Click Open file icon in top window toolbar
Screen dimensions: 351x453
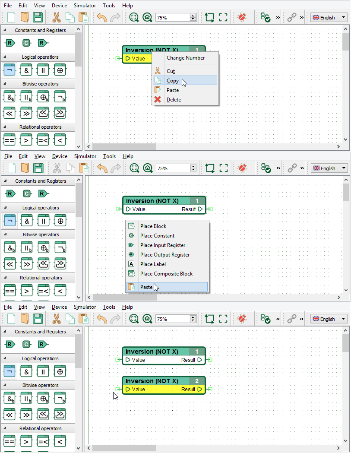(x=25, y=17)
